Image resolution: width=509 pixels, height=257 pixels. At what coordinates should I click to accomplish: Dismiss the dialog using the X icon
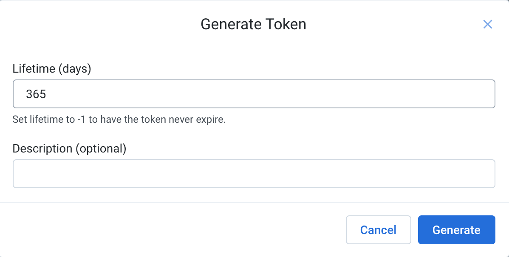pos(487,24)
